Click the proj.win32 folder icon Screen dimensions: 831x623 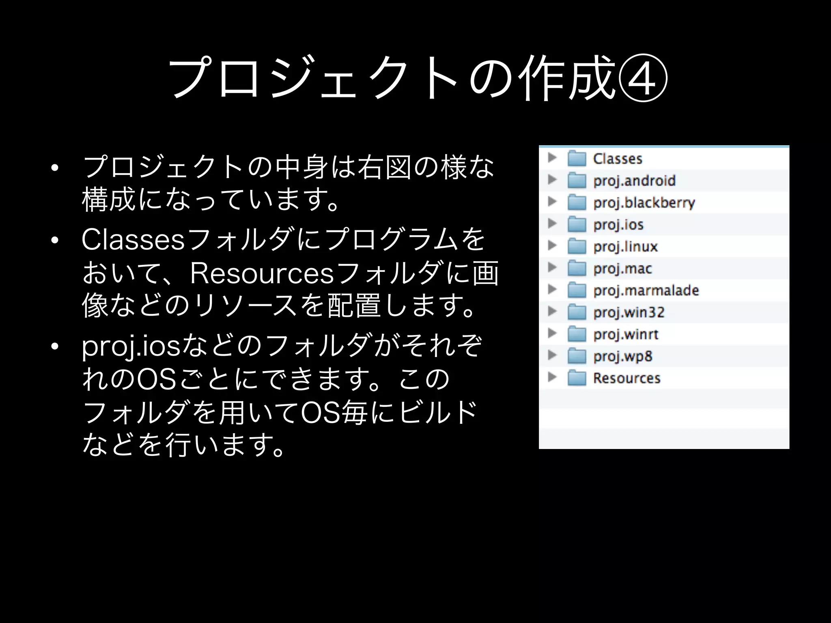(x=577, y=312)
